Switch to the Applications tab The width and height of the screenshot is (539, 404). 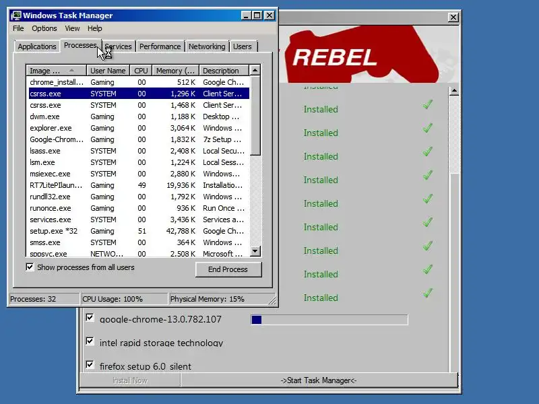37,46
